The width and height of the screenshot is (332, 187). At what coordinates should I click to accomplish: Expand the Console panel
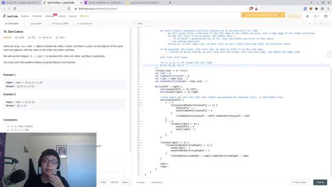tap(142, 182)
